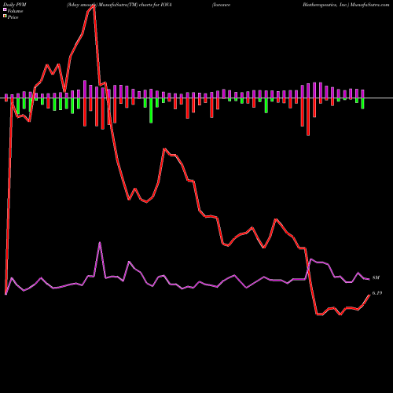This screenshot has height=393, width=393.
Task: Click the '6.19' price end label
Action: coord(377,293)
